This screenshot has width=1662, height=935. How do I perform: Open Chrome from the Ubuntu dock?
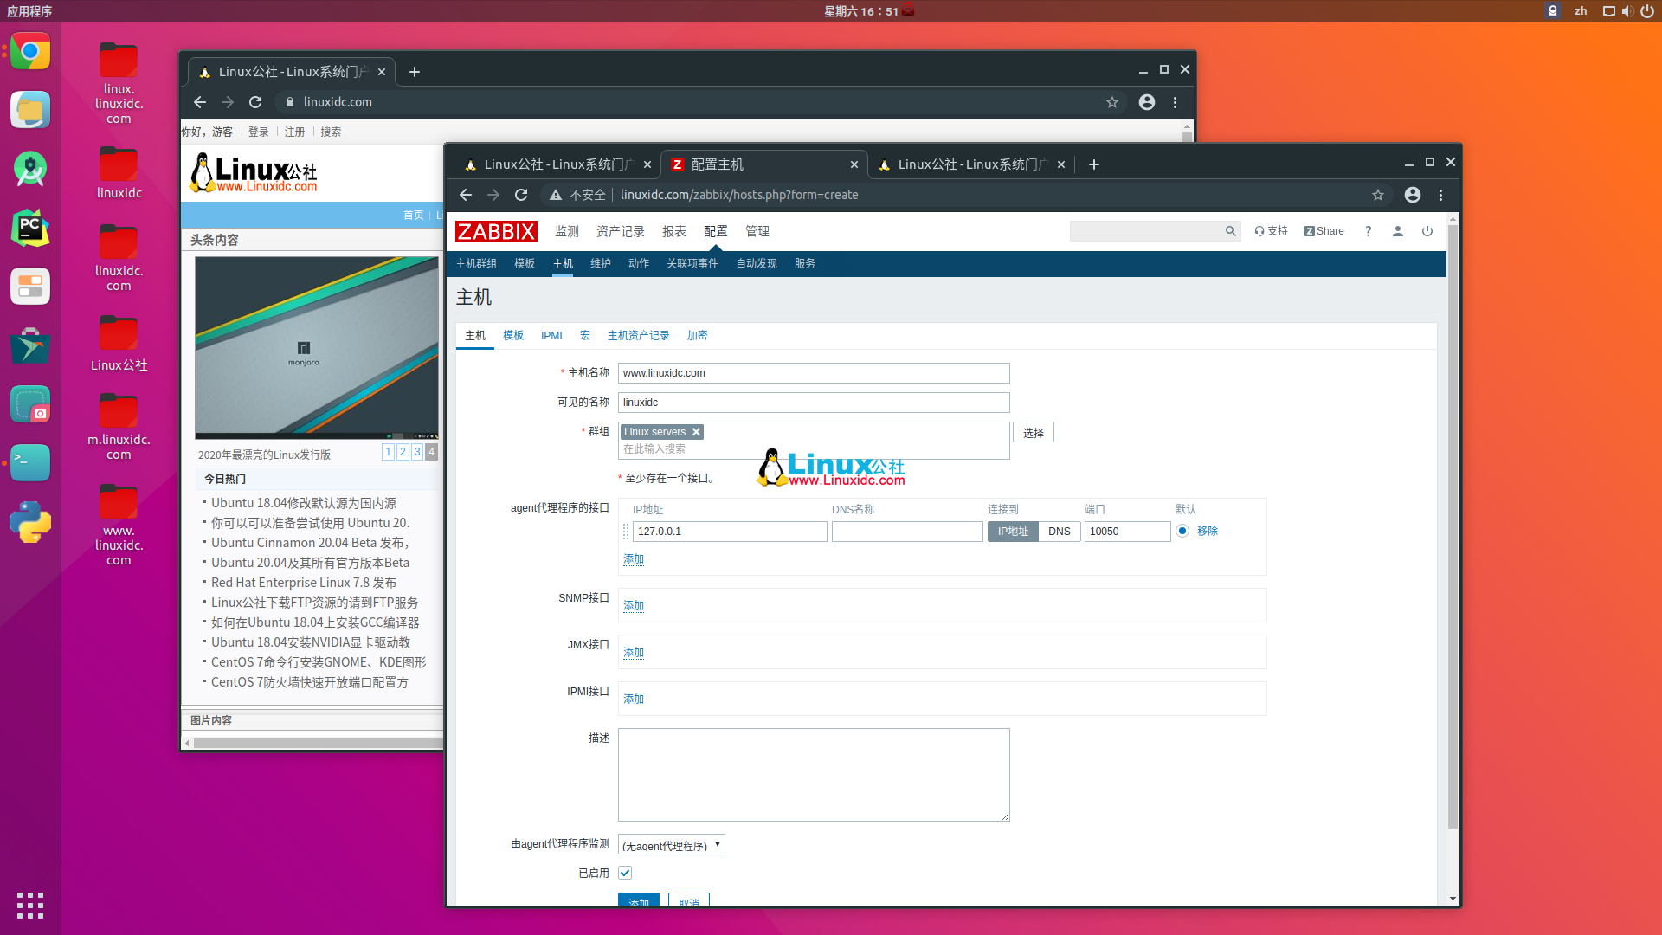pos(30,52)
